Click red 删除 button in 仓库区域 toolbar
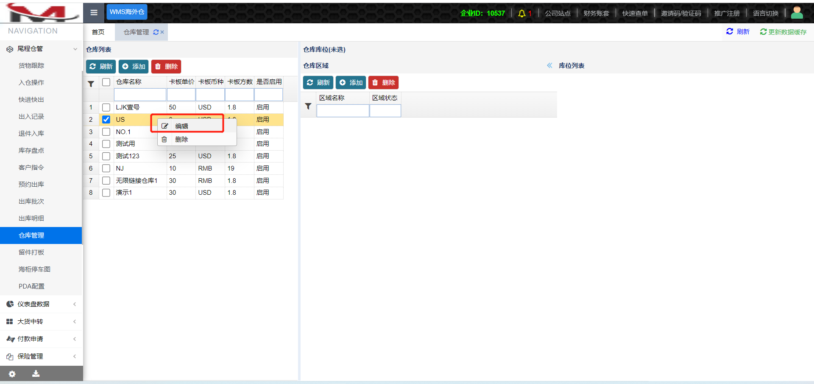 383,82
